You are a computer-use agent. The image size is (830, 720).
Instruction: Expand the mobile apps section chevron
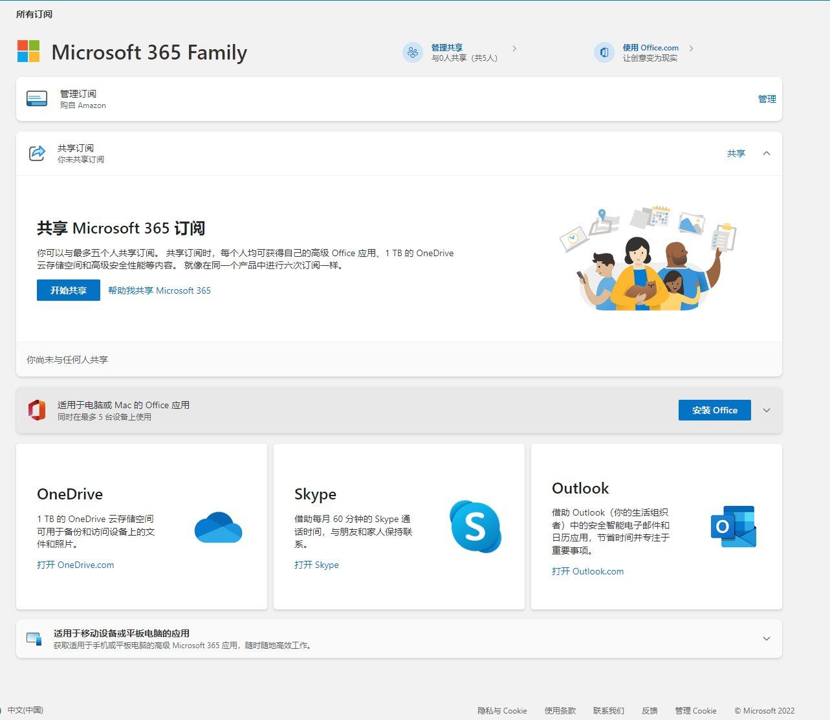pos(767,638)
